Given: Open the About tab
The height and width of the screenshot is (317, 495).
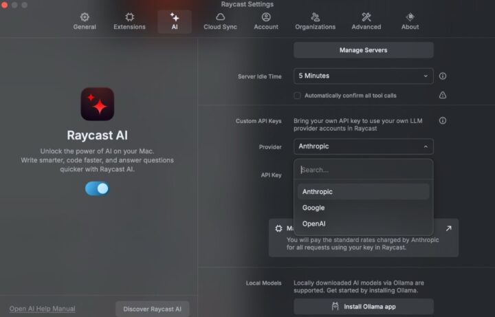Looking at the screenshot, I should (410, 21).
